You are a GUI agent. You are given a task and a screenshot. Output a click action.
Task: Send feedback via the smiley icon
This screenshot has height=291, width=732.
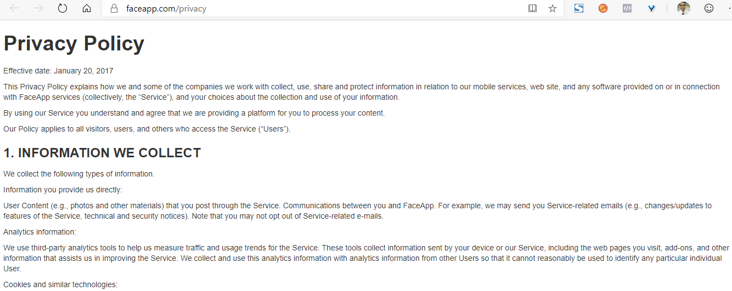click(709, 9)
